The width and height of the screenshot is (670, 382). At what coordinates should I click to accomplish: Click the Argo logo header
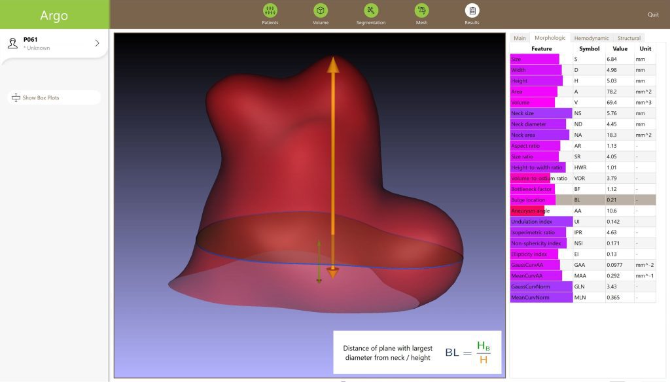coord(54,15)
